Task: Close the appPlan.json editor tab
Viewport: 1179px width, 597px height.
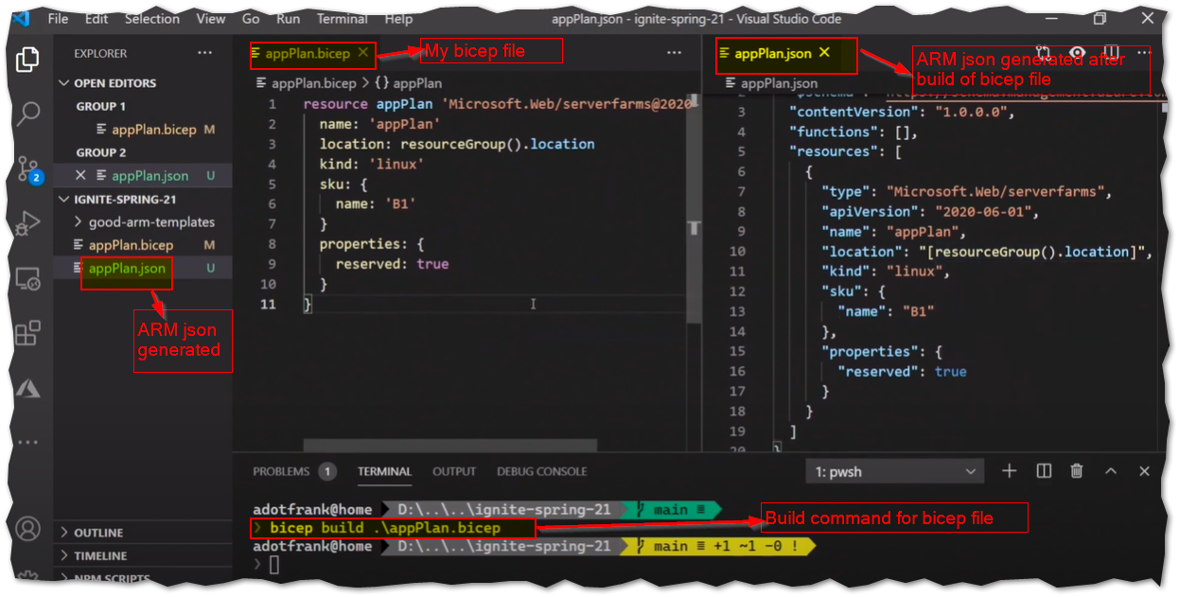Action: [824, 53]
